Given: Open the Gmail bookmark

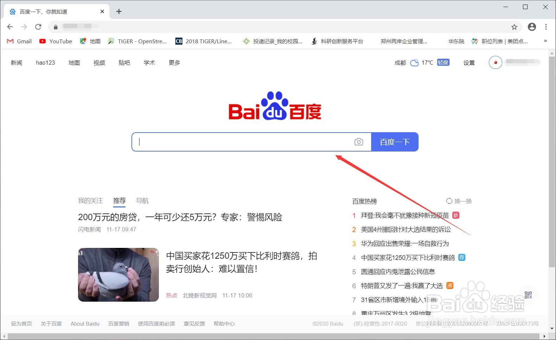Looking at the screenshot, I should coord(19,41).
